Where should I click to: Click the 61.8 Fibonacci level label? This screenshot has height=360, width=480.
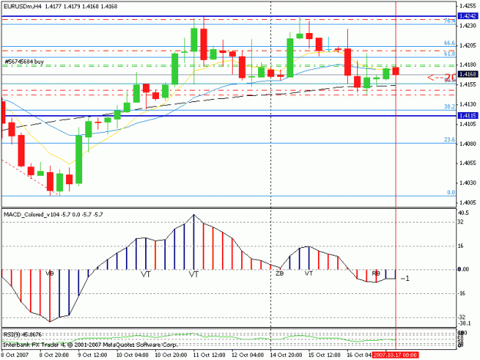(449, 54)
